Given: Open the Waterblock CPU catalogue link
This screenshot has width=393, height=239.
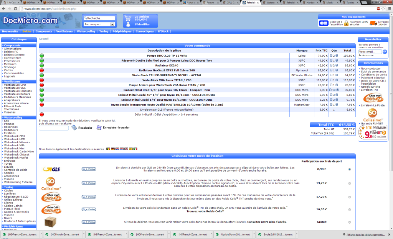Looking at the screenshot, I should (x=14, y=136).
